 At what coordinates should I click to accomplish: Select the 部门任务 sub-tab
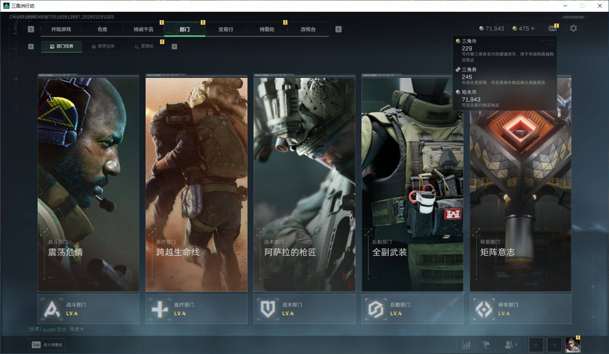coord(62,46)
